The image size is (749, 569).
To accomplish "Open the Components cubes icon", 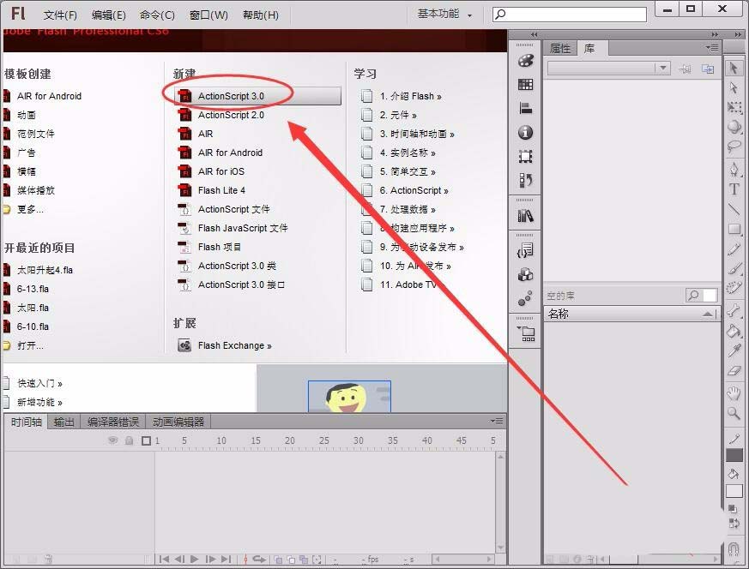I will tap(525, 275).
